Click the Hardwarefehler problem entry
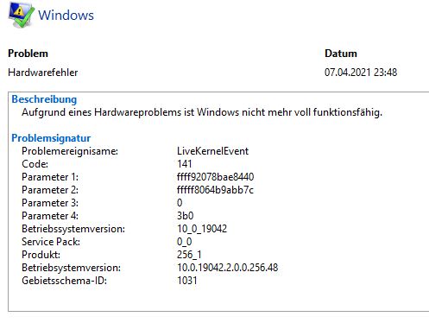The height and width of the screenshot is (323, 429). coord(43,73)
